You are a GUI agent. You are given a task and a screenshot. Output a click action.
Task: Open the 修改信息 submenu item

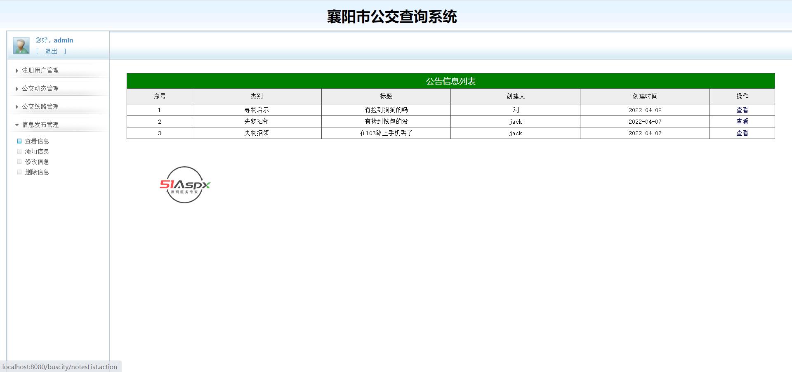(37, 162)
